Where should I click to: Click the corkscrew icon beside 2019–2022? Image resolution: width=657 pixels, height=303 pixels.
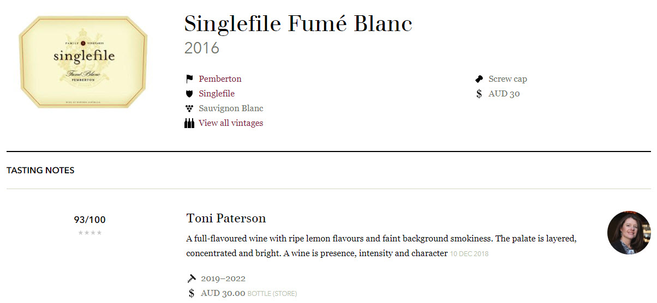[x=192, y=278]
